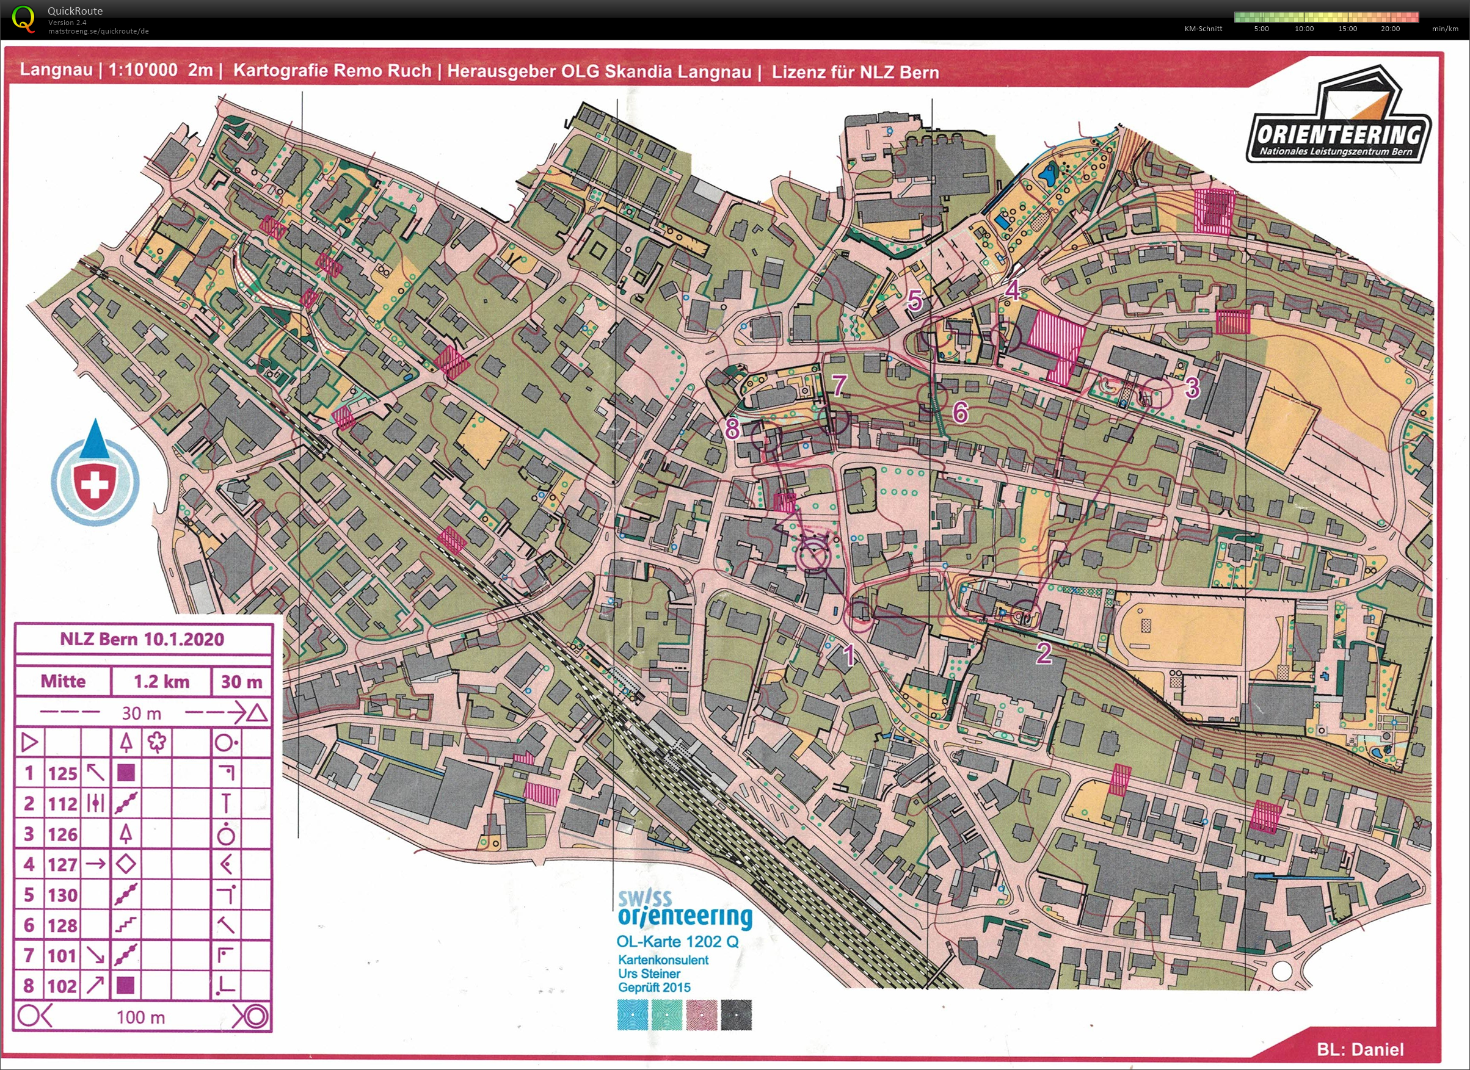Click the black print-test swatch below Geprüft 2015
This screenshot has height=1070, width=1470.
click(x=737, y=1015)
